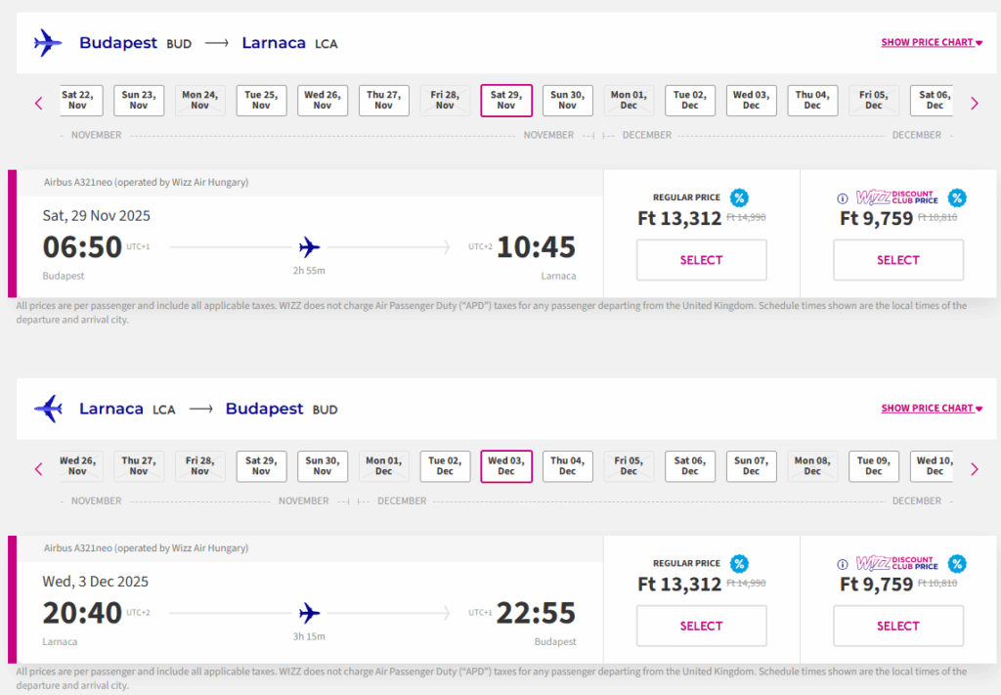The height and width of the screenshot is (695, 1001).
Task: Select Sun 30, Nov outbound date tab
Action: [x=567, y=101]
